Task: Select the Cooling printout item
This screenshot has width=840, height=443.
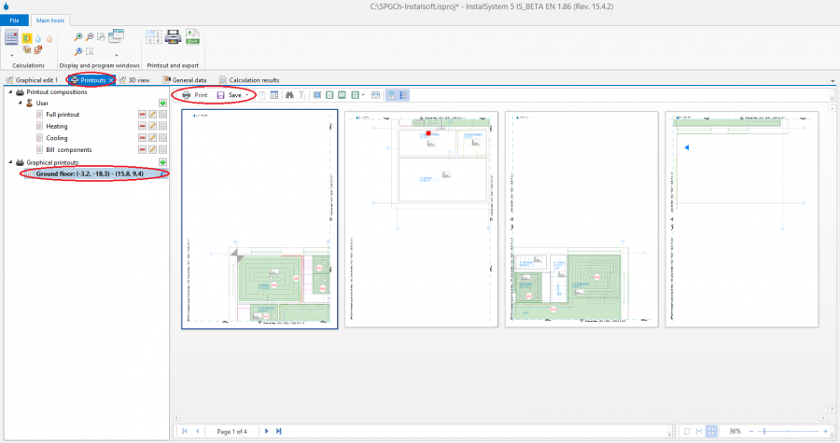Action: tap(57, 138)
